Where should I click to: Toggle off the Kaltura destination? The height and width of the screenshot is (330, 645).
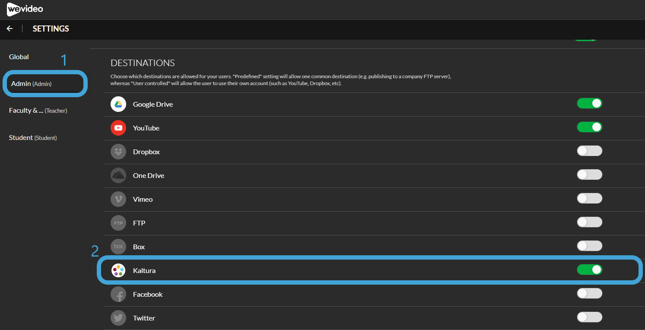pos(589,270)
